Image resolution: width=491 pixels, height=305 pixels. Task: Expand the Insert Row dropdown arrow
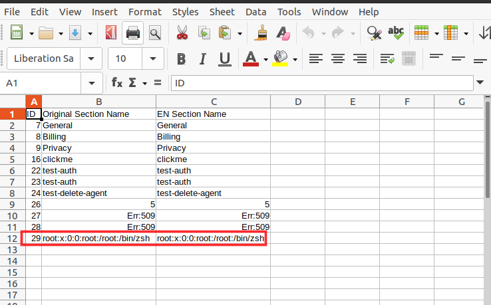[436, 33]
